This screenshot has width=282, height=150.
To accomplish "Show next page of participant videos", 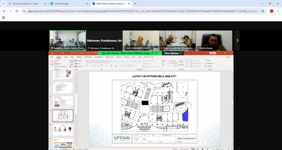I will coord(237,40).
